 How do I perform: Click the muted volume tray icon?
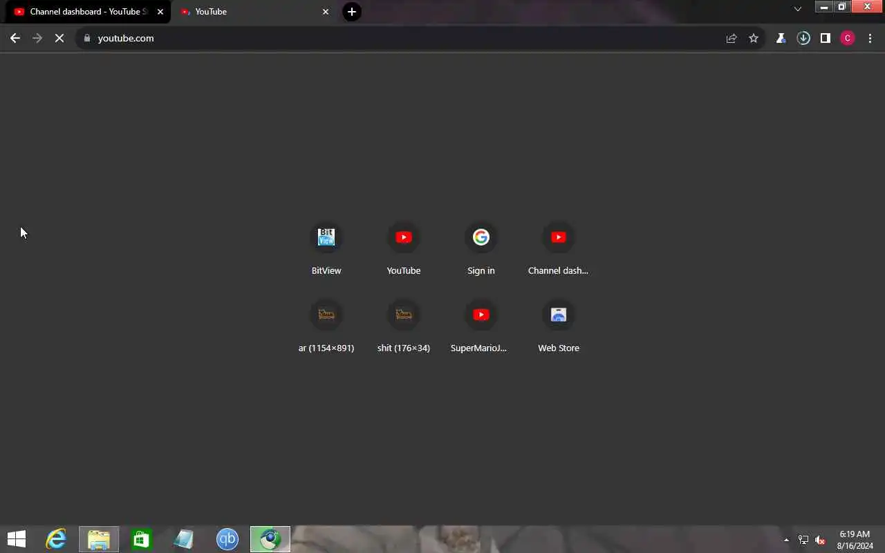coord(821,540)
